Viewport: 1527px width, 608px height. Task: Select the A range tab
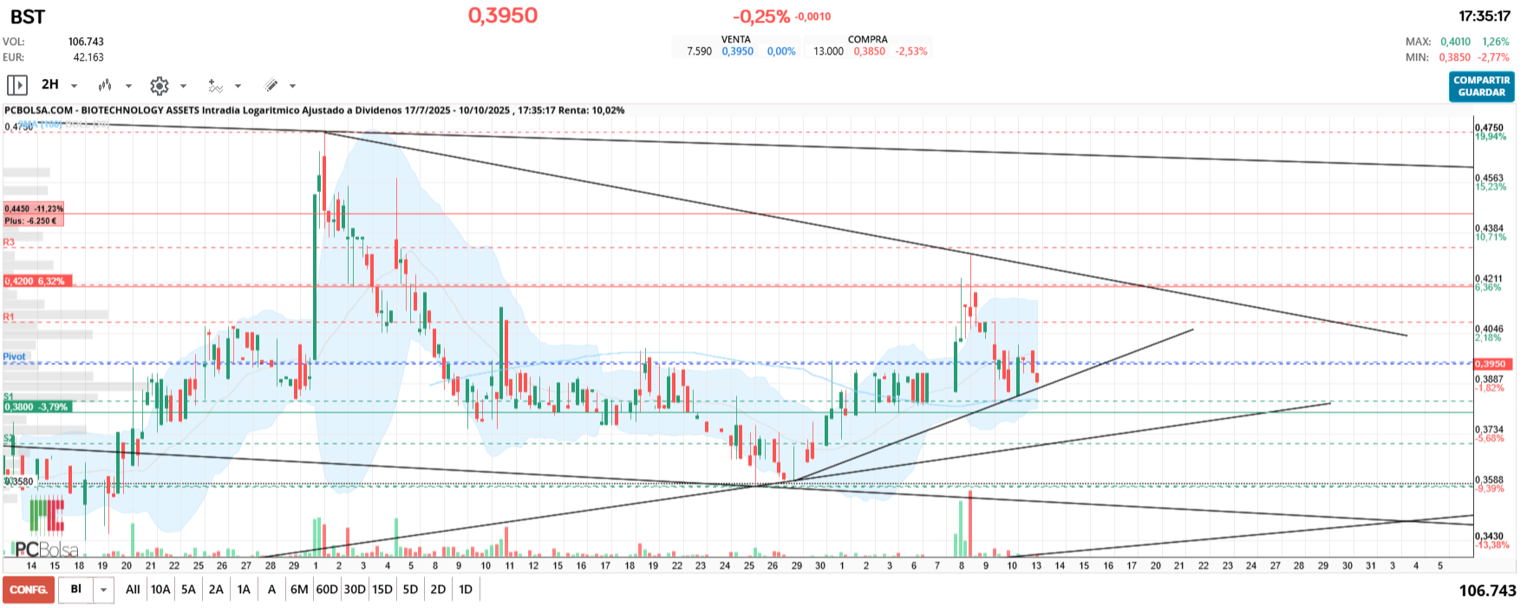point(271,590)
